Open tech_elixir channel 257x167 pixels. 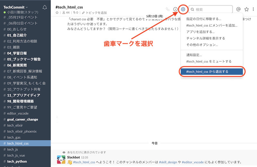pos(25,125)
